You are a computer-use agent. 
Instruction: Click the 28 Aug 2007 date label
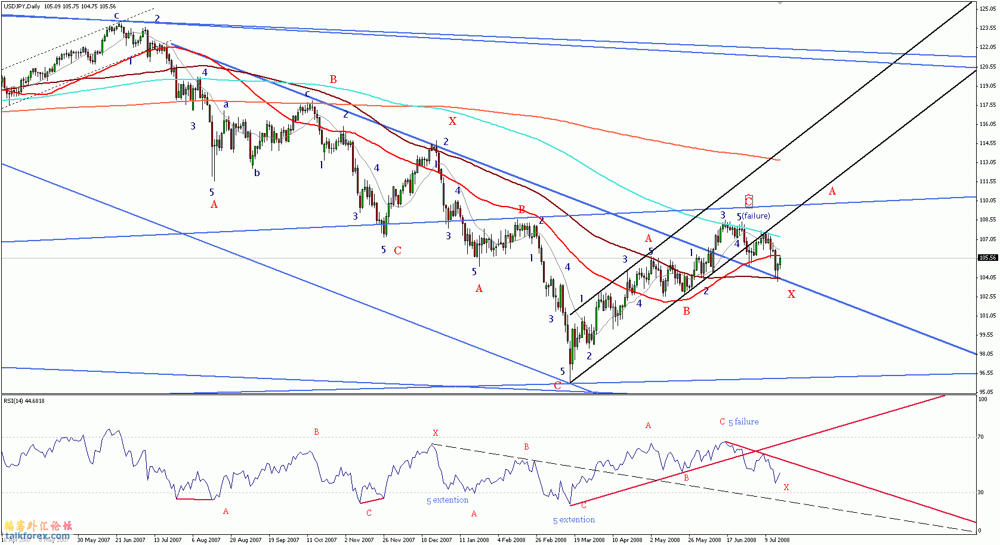pyautogui.click(x=246, y=540)
